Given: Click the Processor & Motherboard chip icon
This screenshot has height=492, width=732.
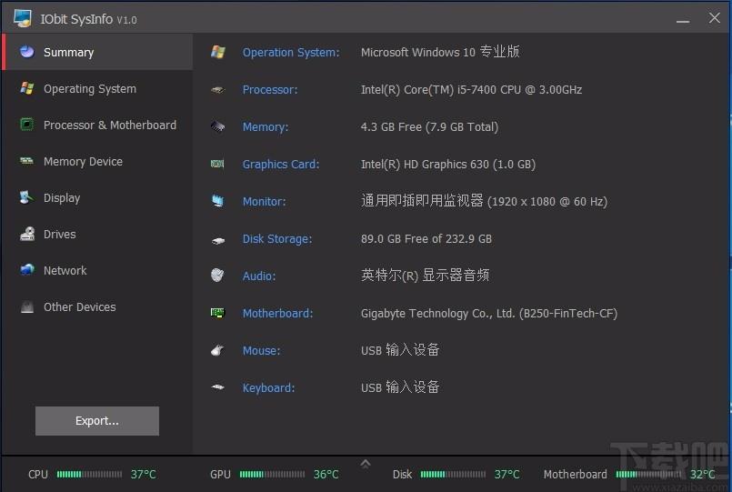Looking at the screenshot, I should (x=27, y=125).
